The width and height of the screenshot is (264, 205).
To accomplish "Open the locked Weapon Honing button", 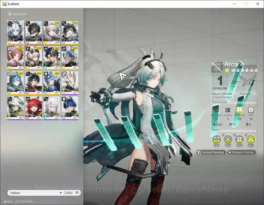I will point(242,152).
